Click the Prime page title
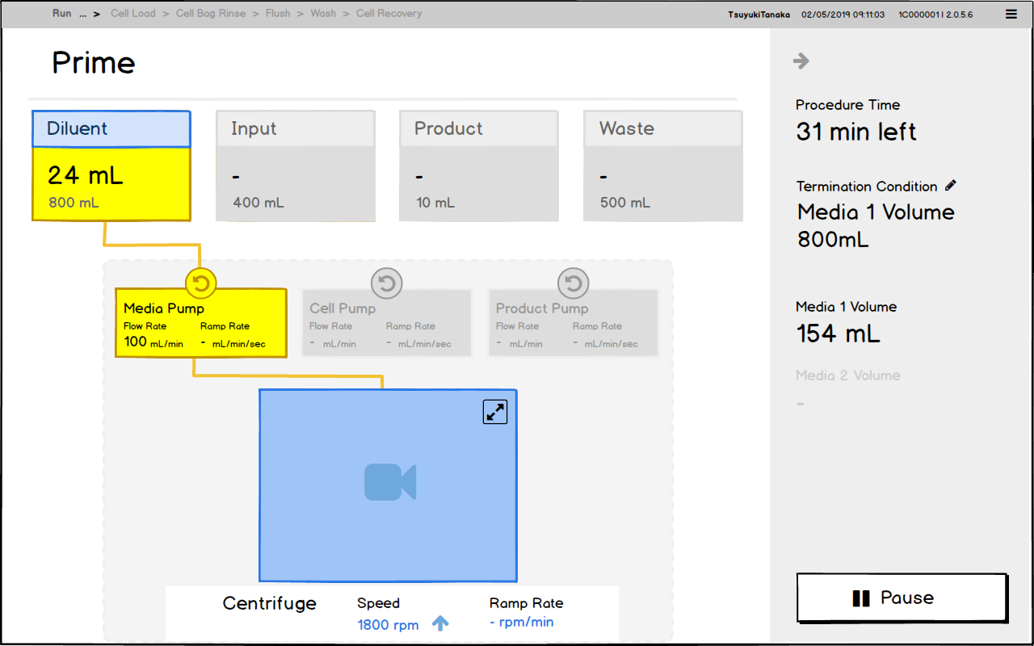Image resolution: width=1034 pixels, height=646 pixels. pos(94,63)
